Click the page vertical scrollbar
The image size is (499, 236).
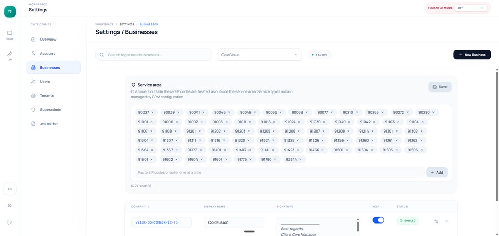(x=497, y=137)
